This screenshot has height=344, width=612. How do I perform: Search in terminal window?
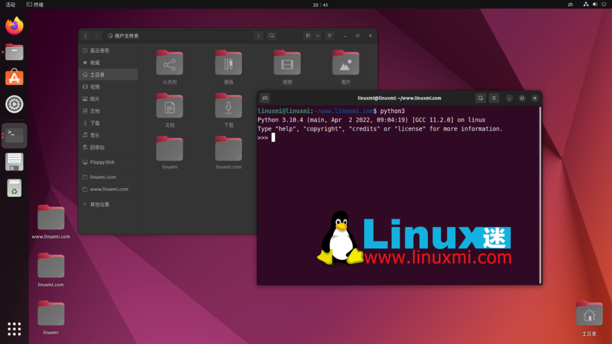[x=481, y=98]
